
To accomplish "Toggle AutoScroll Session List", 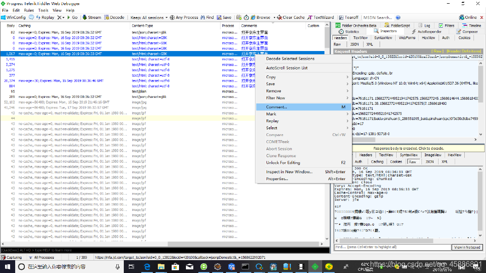I will [303, 68].
